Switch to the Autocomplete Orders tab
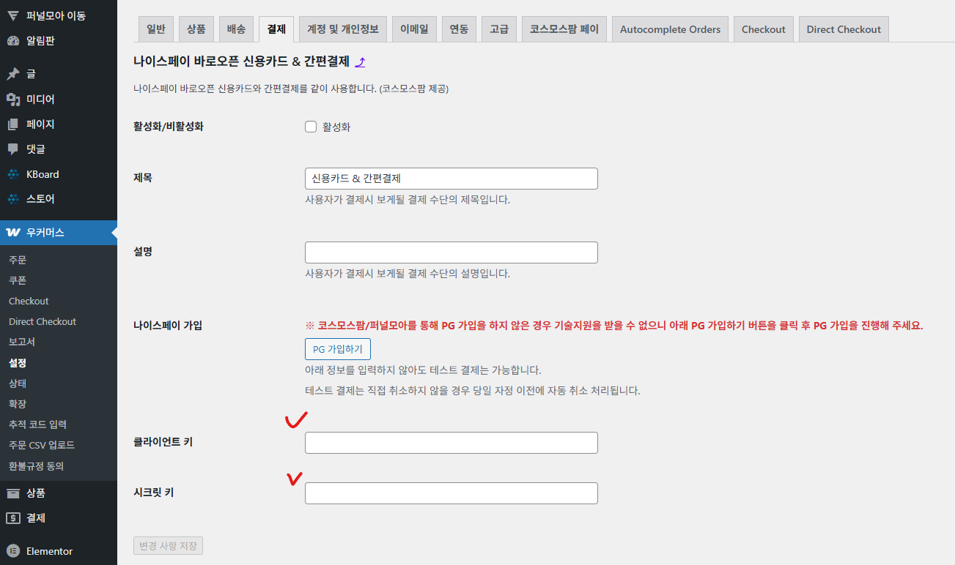This screenshot has height=565, width=955. coord(670,29)
